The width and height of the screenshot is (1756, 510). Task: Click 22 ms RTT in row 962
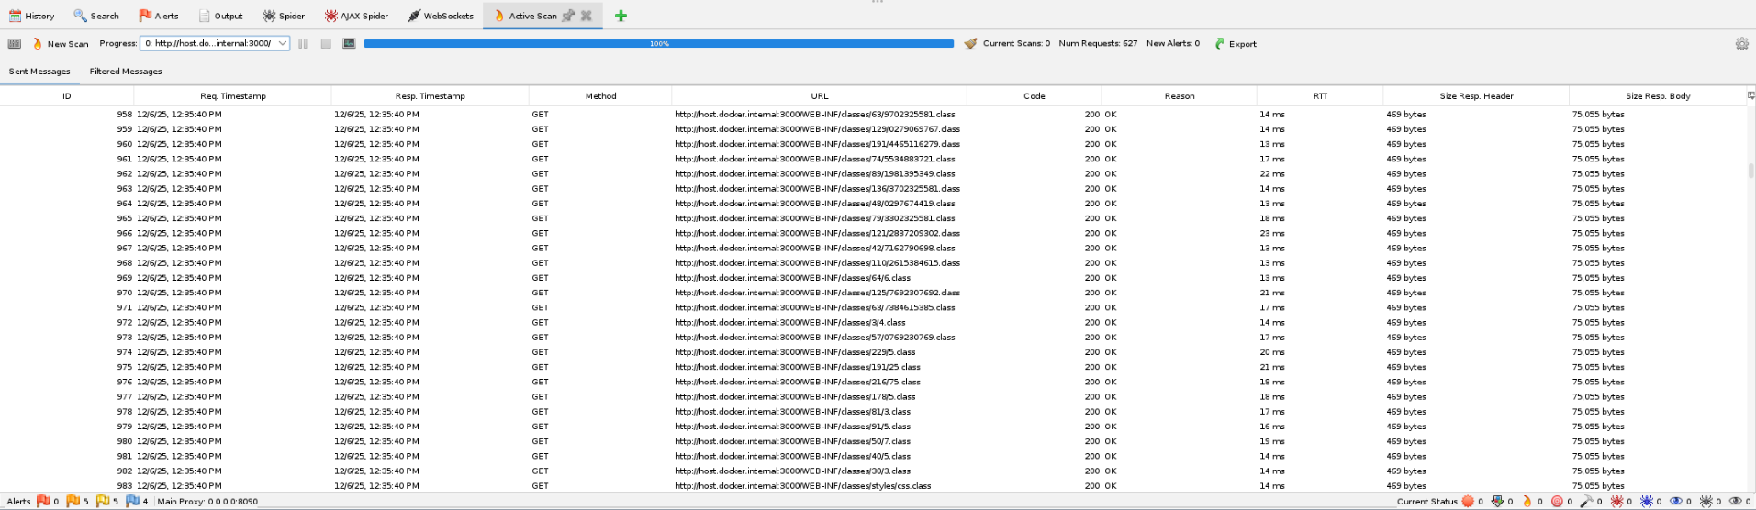(1272, 174)
